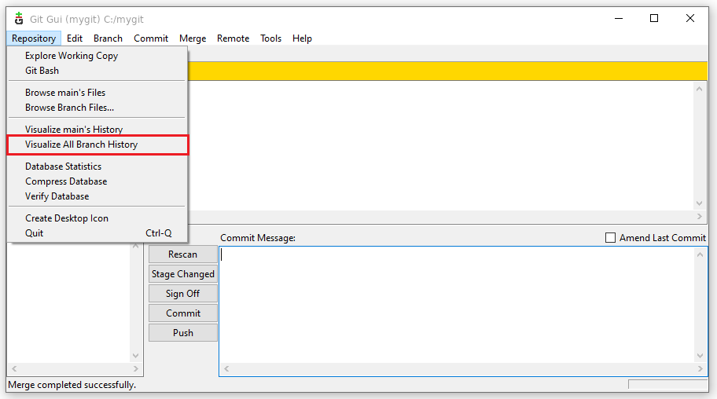The image size is (717, 399).
Task: Open the Branch menu
Action: pyautogui.click(x=108, y=38)
